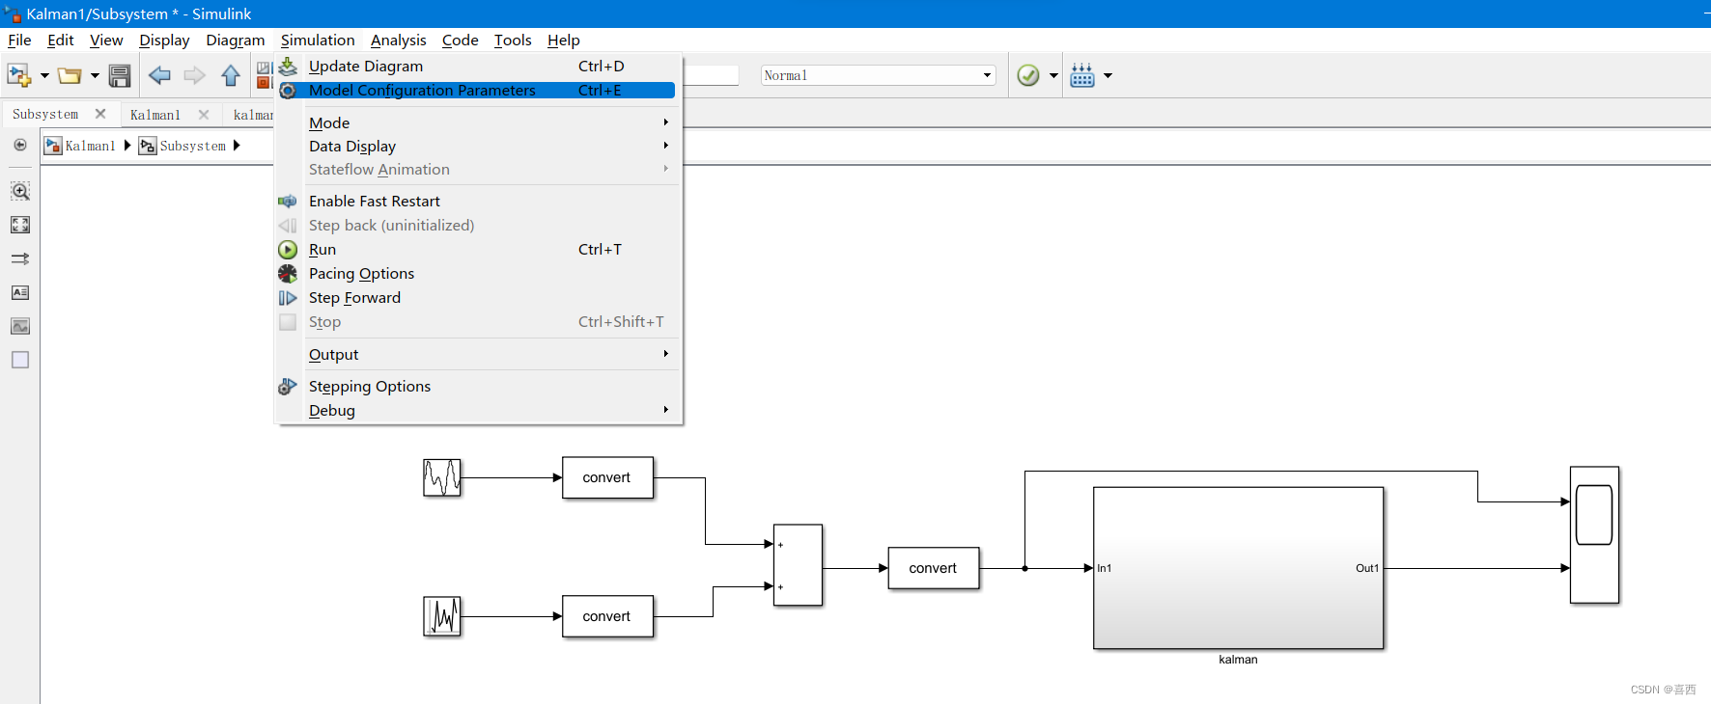This screenshot has width=1711, height=704.
Task: Select Model Configuration Parameters
Action: pos(478,90)
